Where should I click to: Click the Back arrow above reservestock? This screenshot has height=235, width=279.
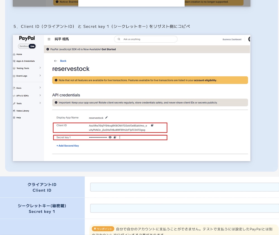[x=56, y=61]
